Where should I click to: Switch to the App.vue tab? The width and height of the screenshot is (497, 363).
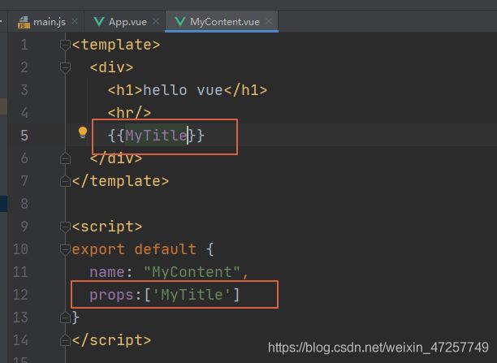[127, 22]
